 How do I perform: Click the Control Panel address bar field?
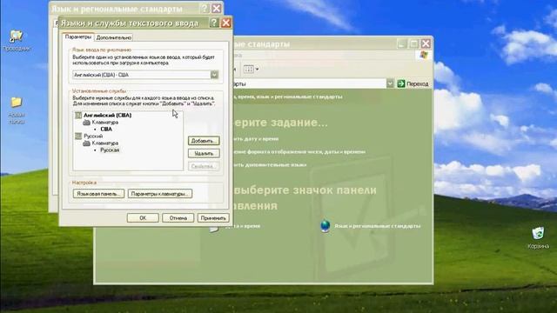(309, 83)
